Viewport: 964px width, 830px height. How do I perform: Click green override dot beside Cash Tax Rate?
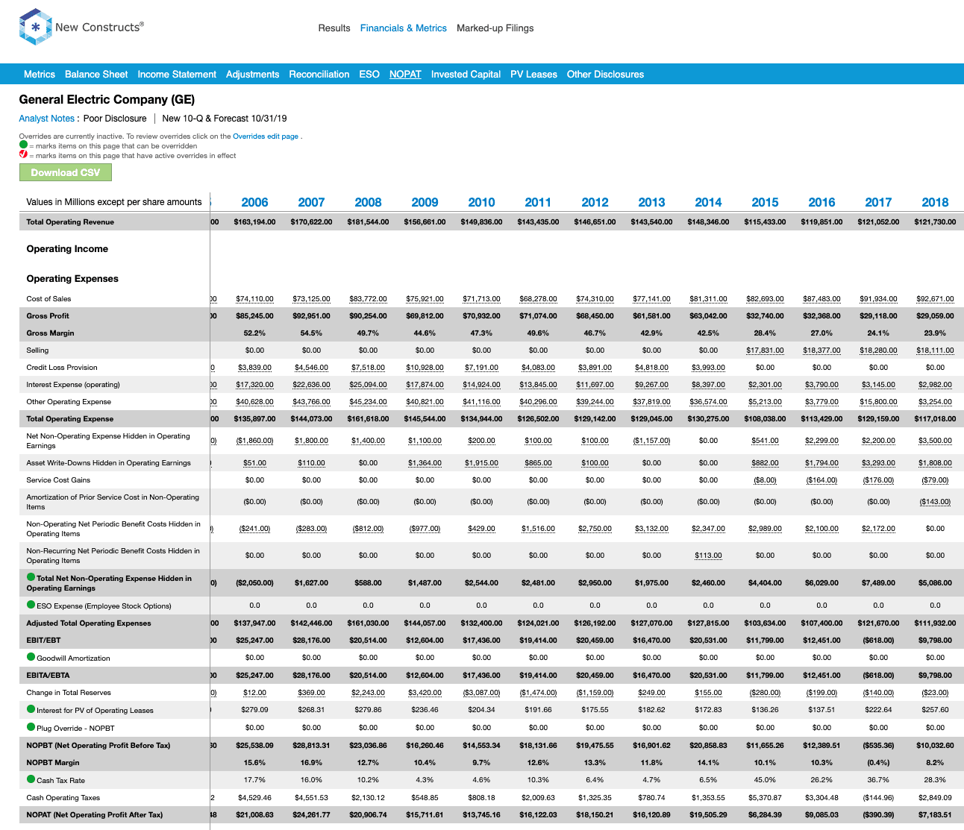(x=31, y=779)
